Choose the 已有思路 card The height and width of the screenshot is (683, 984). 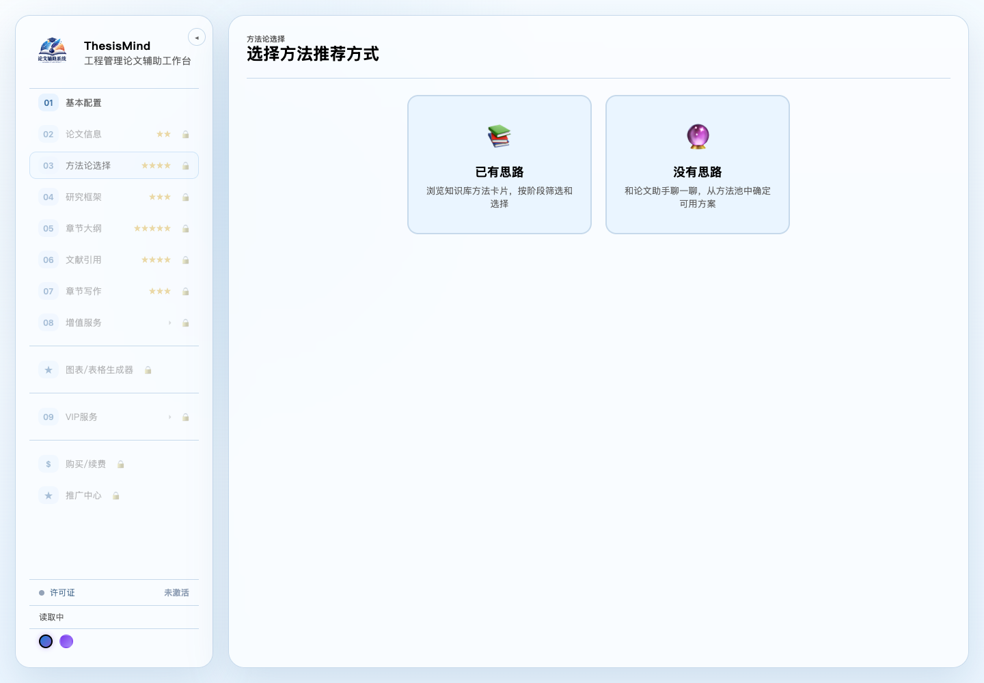(x=500, y=165)
